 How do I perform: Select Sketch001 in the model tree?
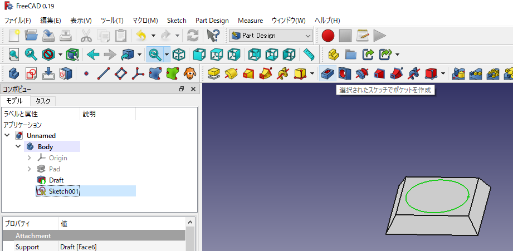[64, 191]
